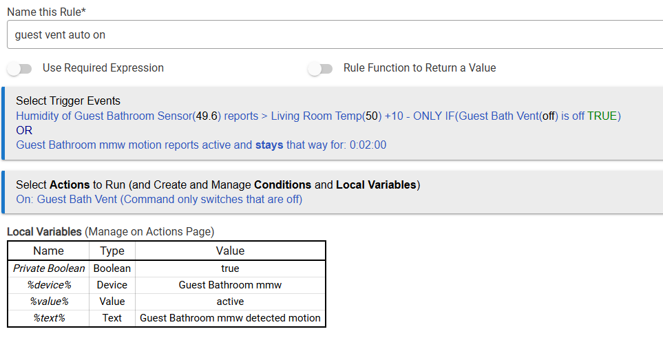Open the Select Actions to Run section heading
This screenshot has height=338, width=663.
tap(218, 185)
